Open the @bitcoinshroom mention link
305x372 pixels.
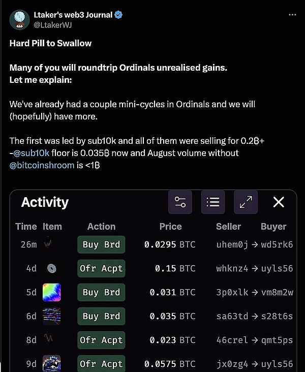(x=42, y=165)
